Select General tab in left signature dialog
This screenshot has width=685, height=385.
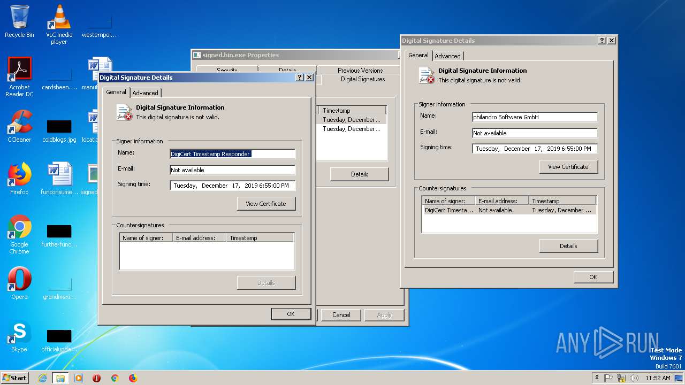116,92
